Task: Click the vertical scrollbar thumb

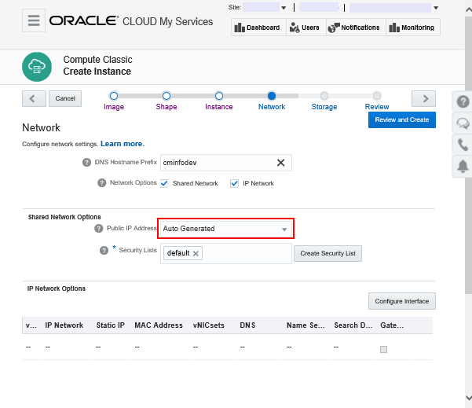Action: (469, 155)
